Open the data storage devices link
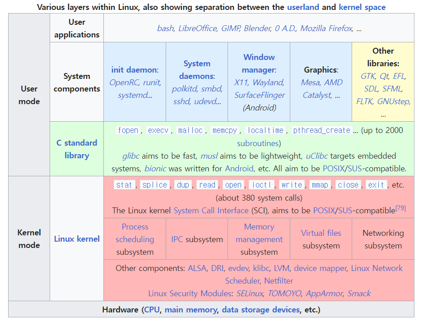Screen dimensions: 423x321 [260, 310]
